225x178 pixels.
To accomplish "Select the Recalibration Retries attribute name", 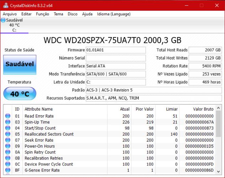I will 44,158.
